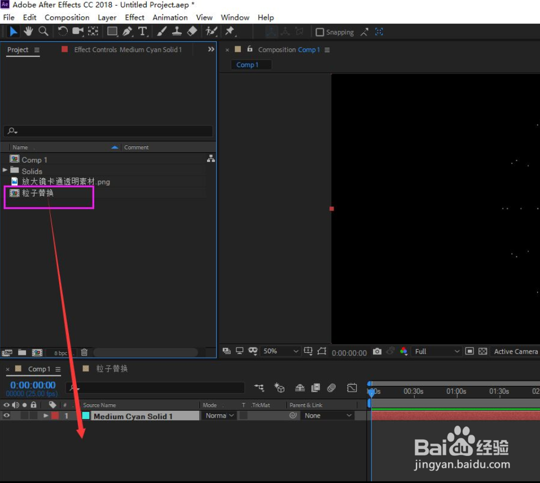Open the Show Channel color management icon
540x483 pixels.
pyautogui.click(x=403, y=352)
